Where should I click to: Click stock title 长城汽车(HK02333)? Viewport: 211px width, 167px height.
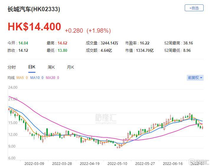[34, 9]
